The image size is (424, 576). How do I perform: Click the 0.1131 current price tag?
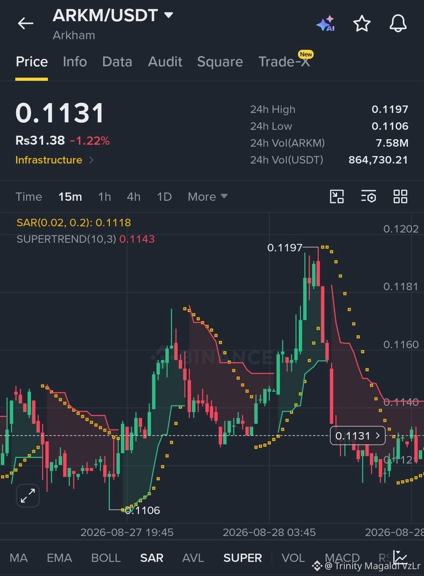(357, 436)
